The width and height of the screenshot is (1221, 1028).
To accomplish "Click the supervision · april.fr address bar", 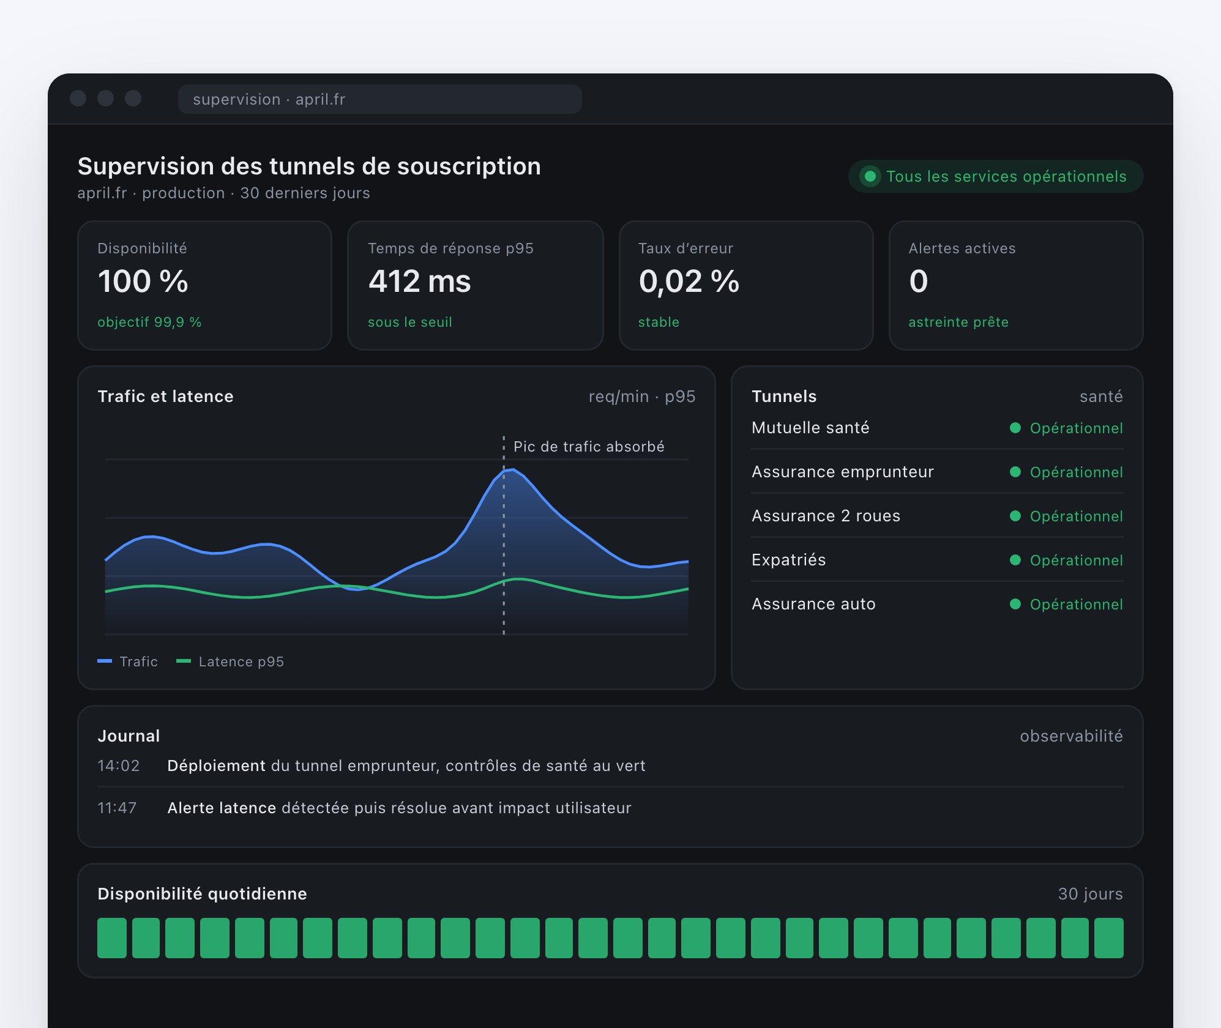I will point(379,99).
